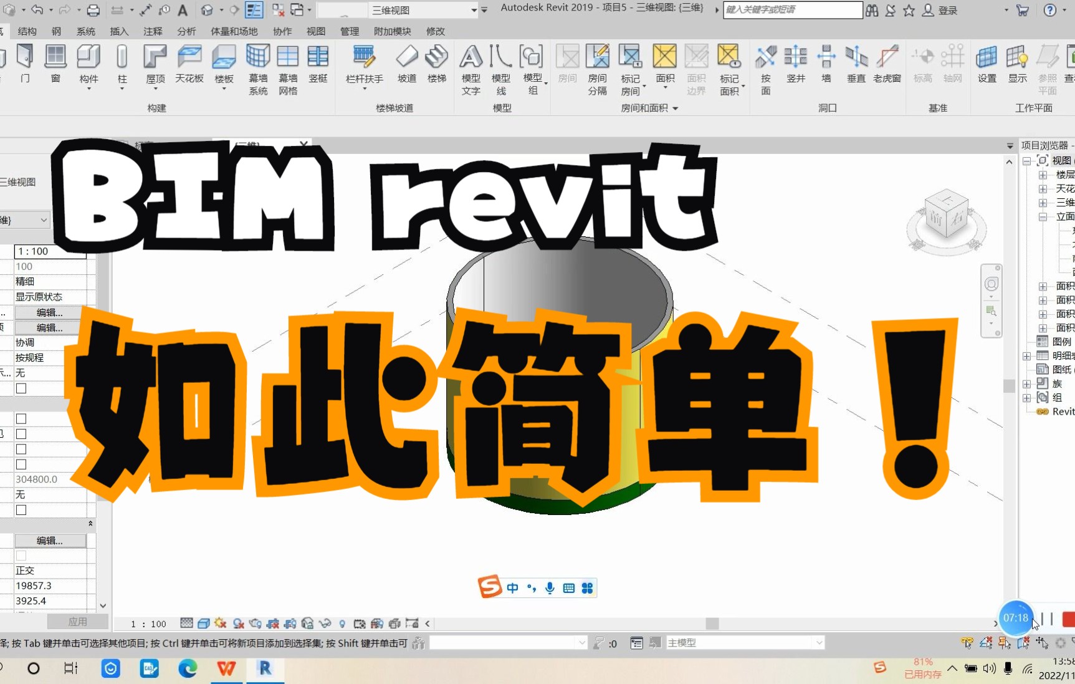Select the 幕墙网格 curtain grid tool
The width and height of the screenshot is (1075, 684).
(x=287, y=69)
